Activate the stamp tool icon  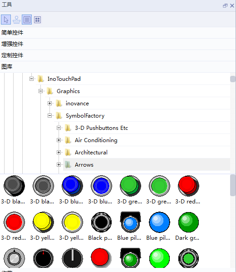click(16, 20)
